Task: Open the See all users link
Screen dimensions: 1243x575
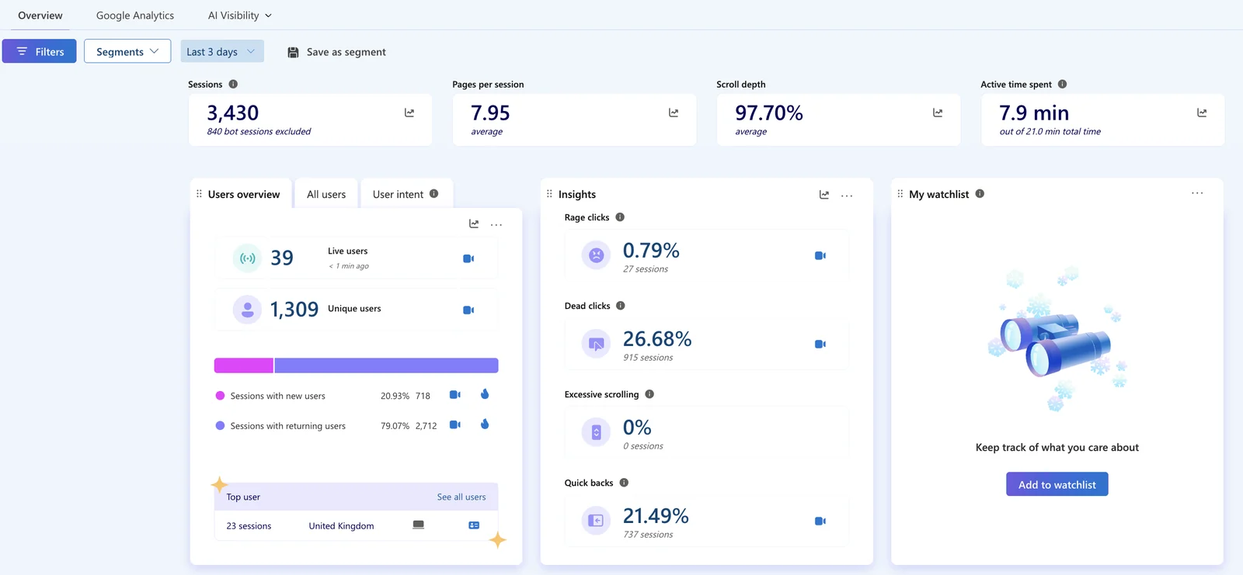Action: tap(461, 497)
